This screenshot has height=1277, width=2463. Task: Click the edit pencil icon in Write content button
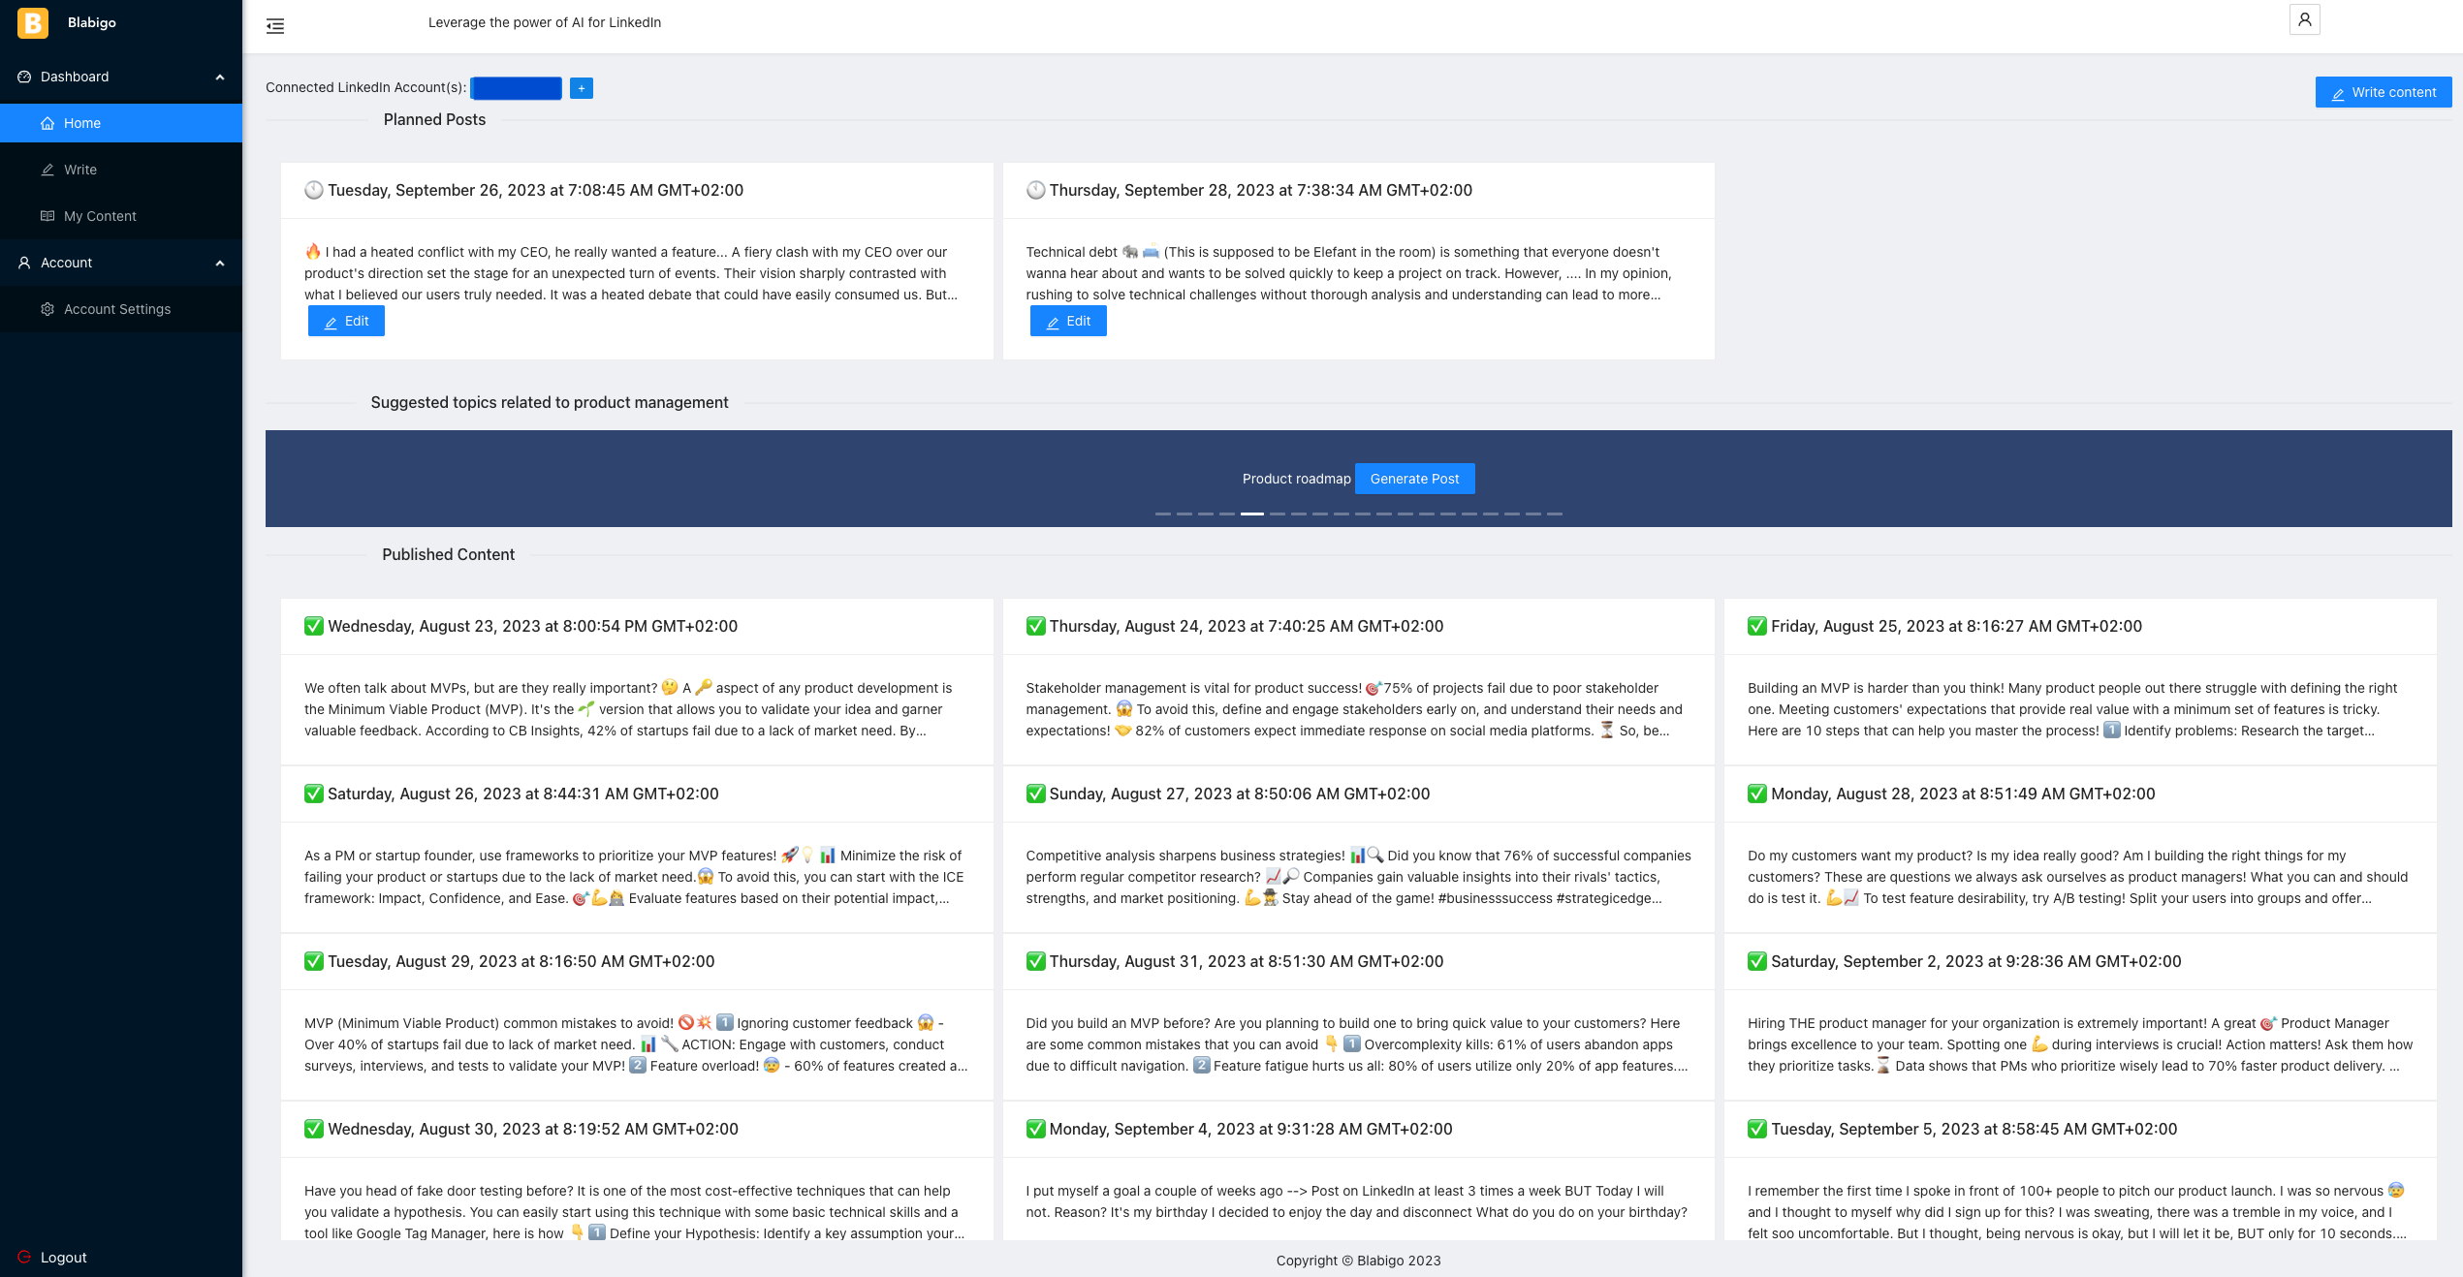click(x=2338, y=93)
